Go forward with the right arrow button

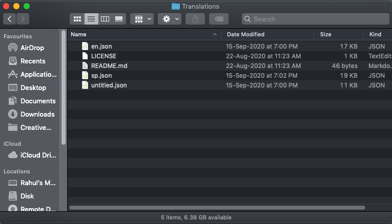click(23, 19)
